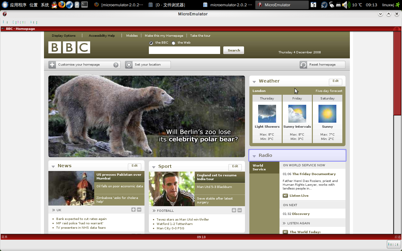Viewport: 402px width, 251px height.
Task: Click Edit in the Sport panel
Action: tap(235, 167)
